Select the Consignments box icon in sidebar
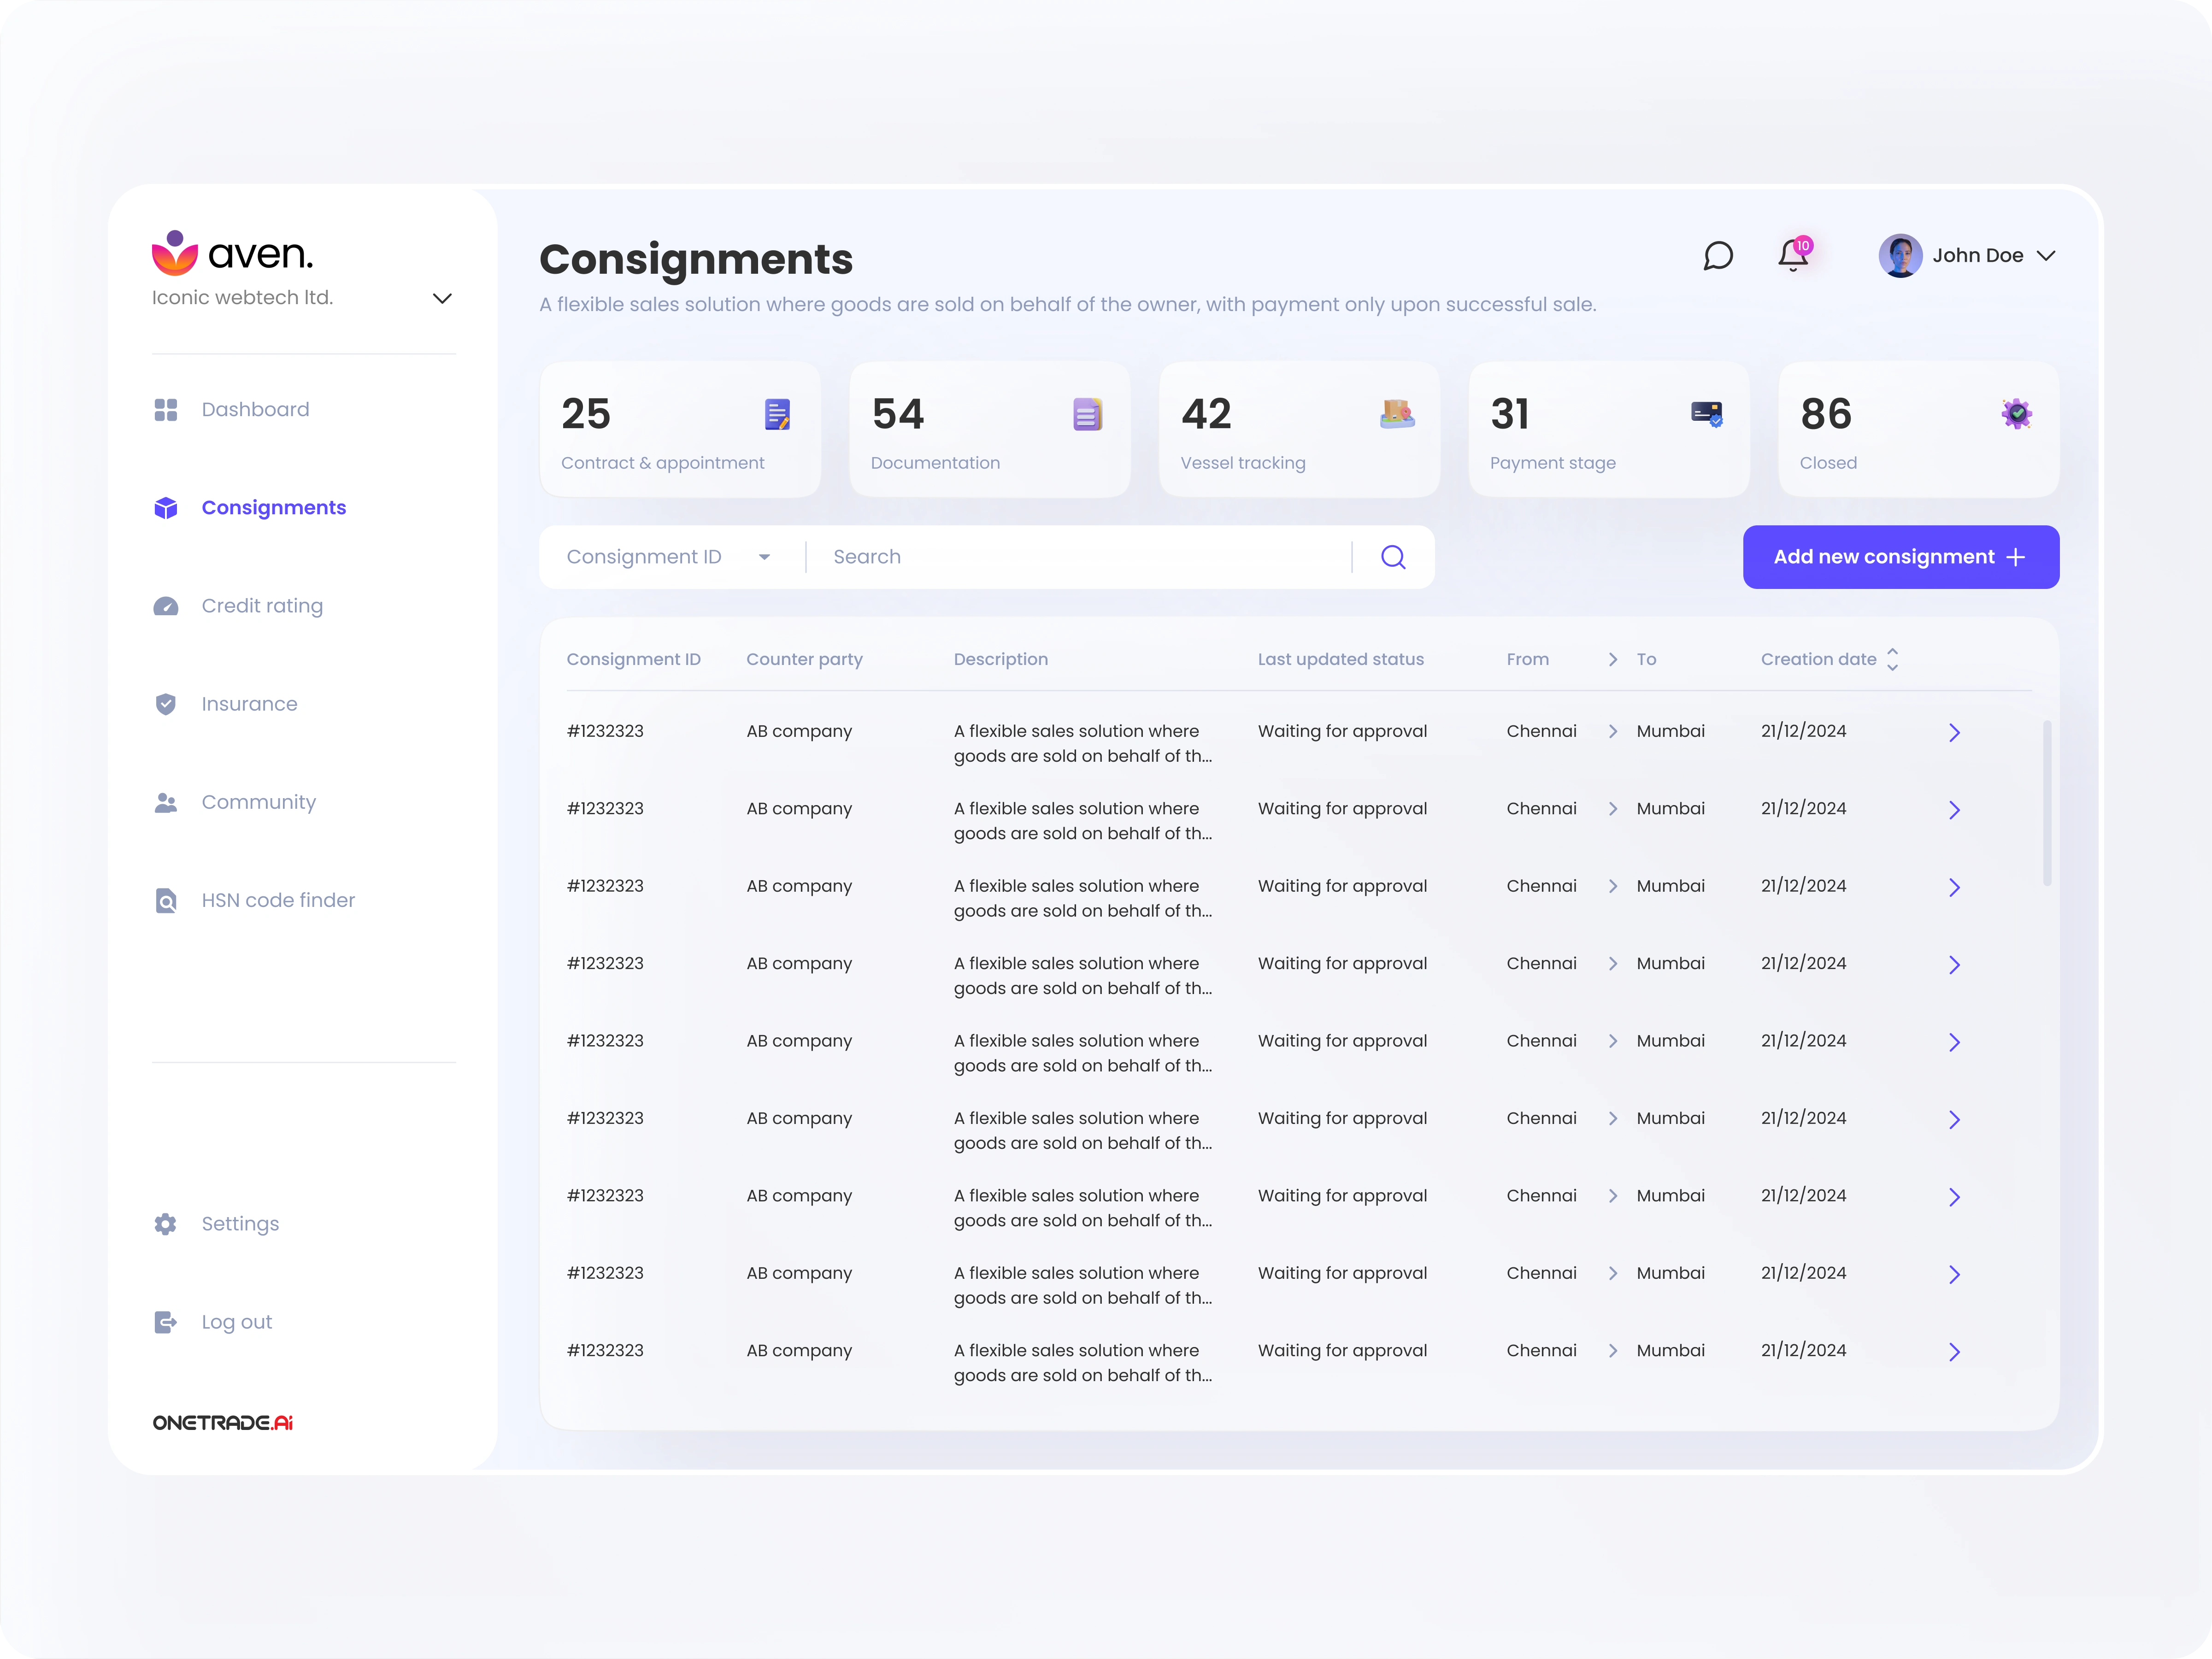This screenshot has height=1659, width=2212. pyautogui.click(x=166, y=508)
